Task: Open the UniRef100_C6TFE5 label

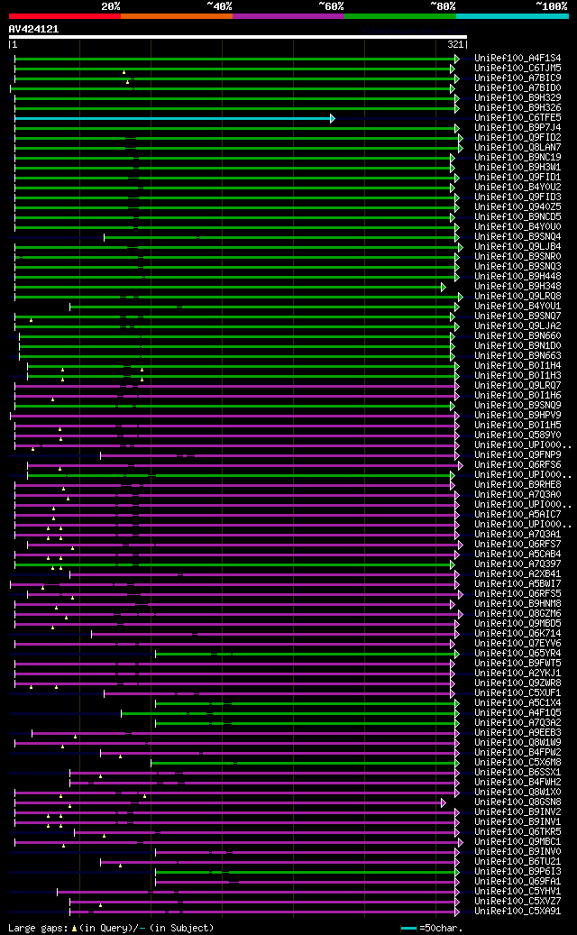Action: pos(517,118)
